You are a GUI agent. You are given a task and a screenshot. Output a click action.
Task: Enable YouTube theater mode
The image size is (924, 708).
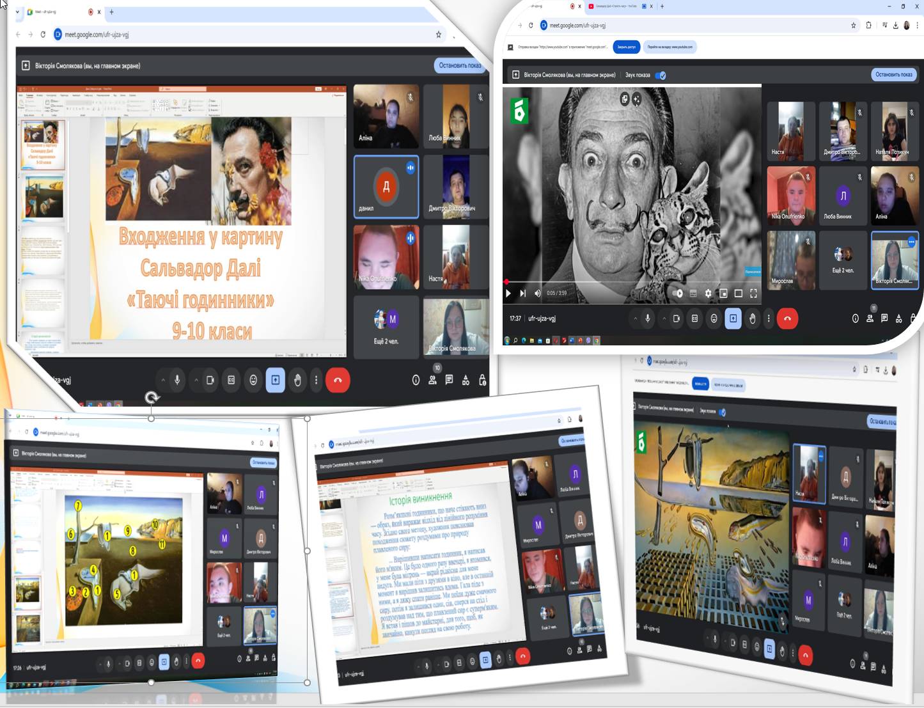(x=738, y=294)
